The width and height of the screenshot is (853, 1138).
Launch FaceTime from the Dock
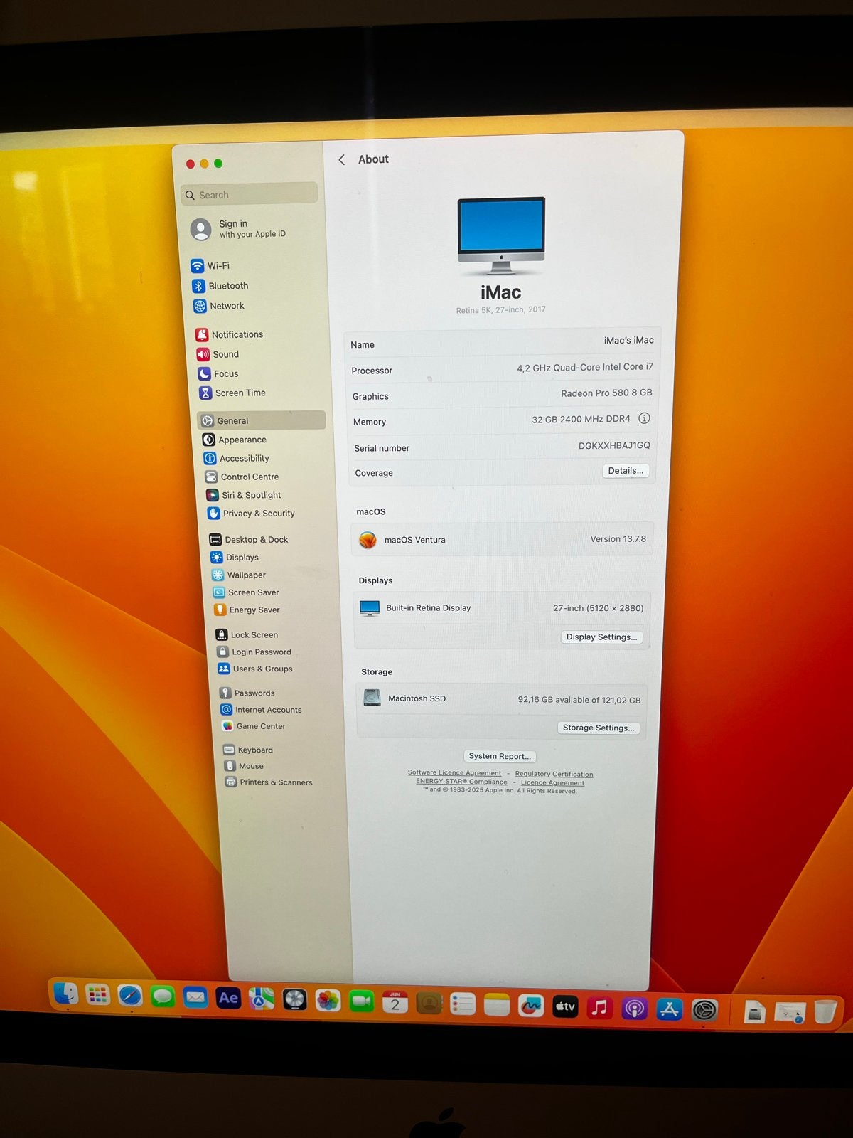[362, 1001]
